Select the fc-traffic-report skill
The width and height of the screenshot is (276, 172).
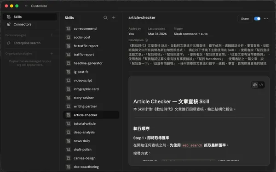(91, 46)
